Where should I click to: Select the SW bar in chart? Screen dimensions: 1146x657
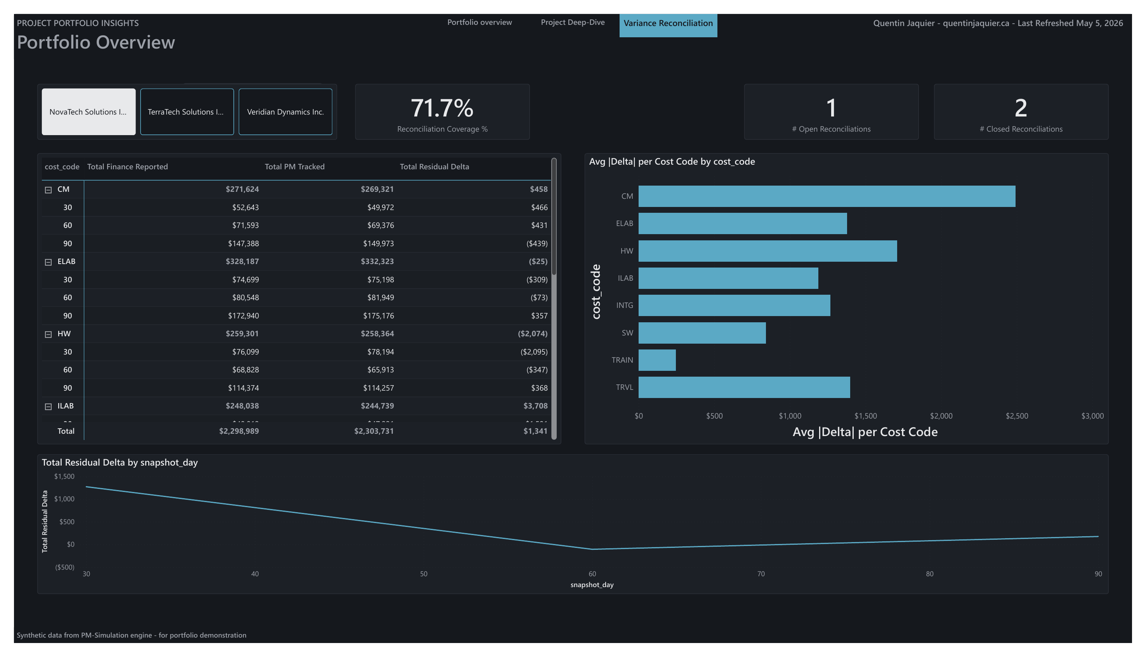[702, 333]
